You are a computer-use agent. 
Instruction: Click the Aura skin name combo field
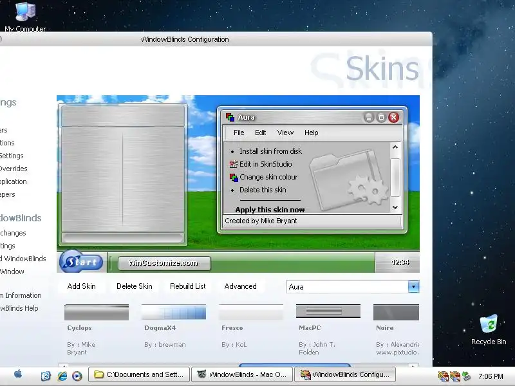348,287
